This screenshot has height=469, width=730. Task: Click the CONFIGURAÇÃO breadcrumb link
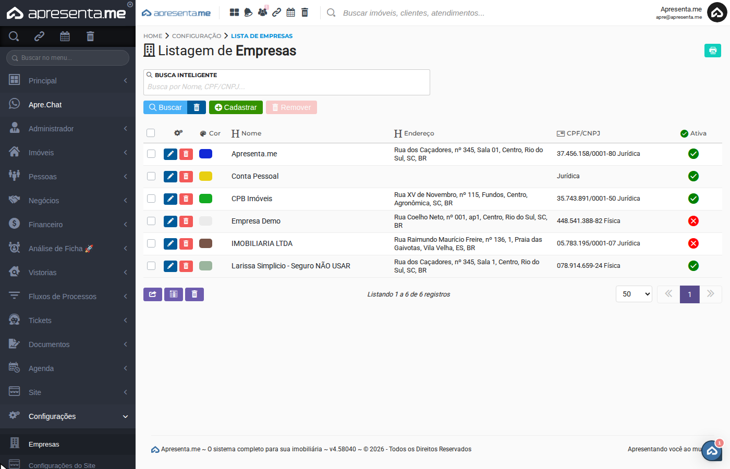[x=197, y=36]
